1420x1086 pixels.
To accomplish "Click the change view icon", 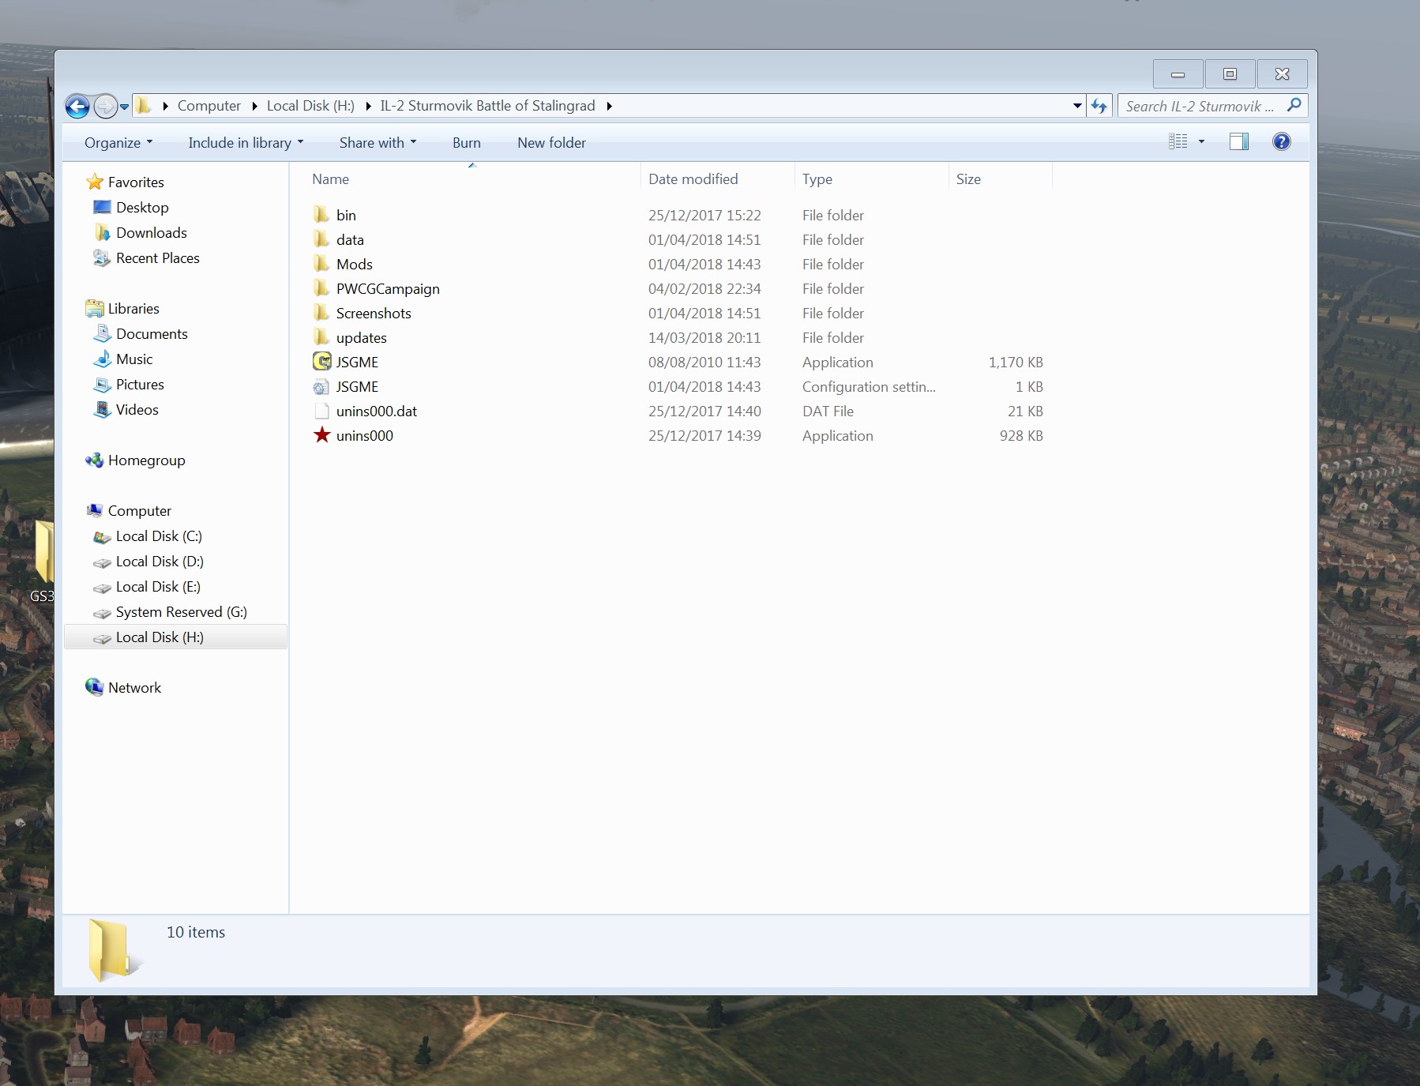I will pyautogui.click(x=1178, y=142).
